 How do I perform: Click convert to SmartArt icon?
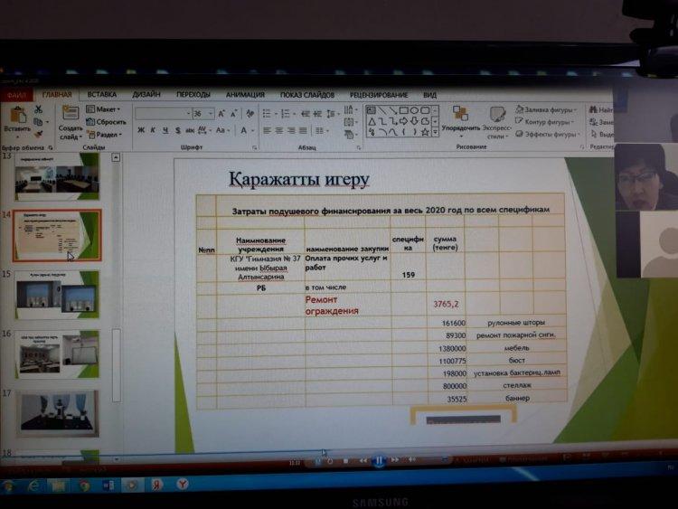350,135
